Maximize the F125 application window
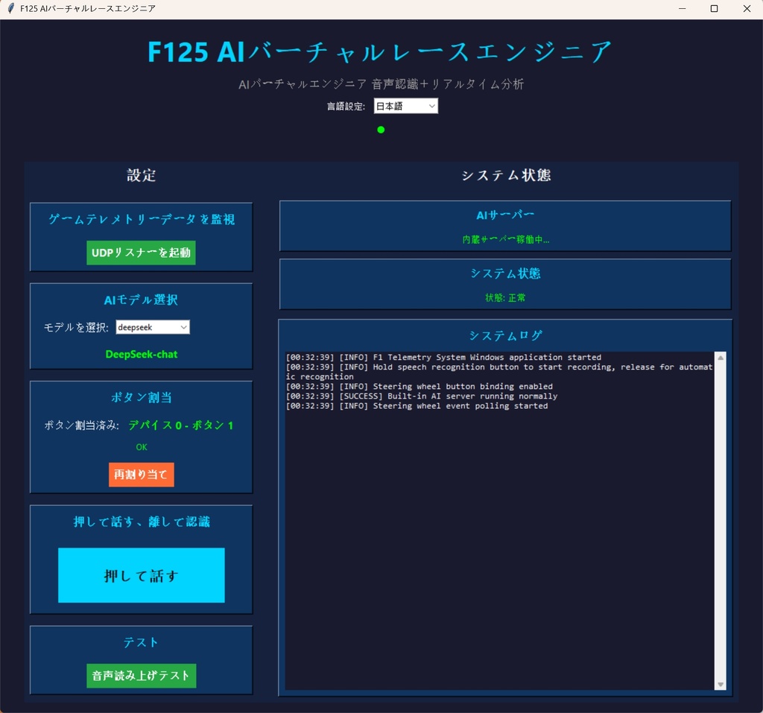The height and width of the screenshot is (713, 763). point(715,8)
